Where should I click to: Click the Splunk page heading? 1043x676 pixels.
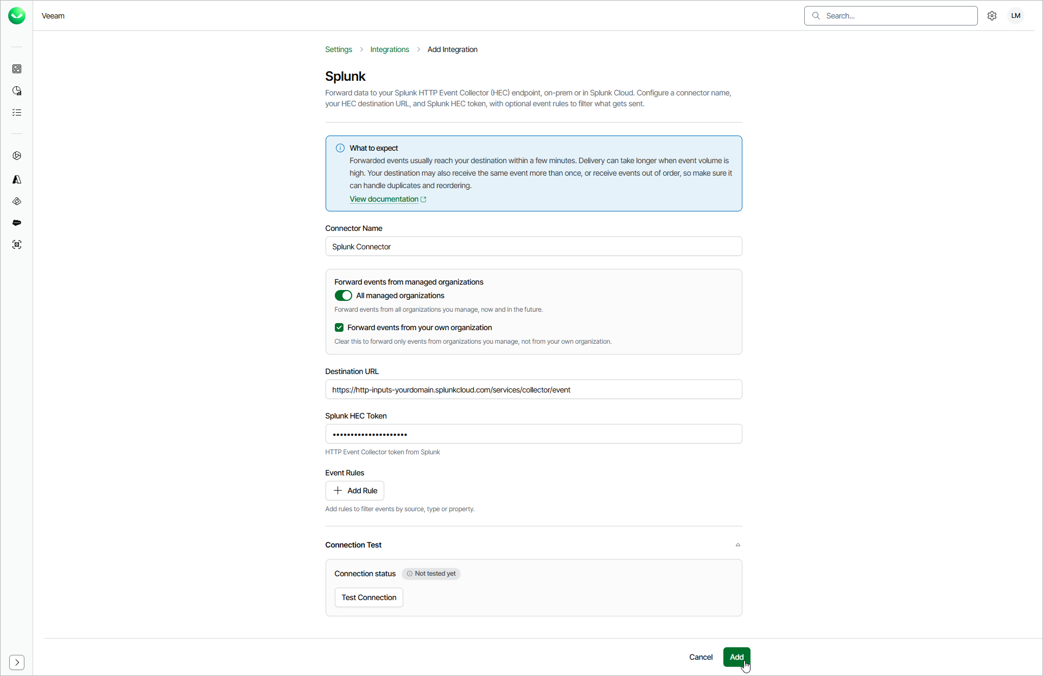coord(345,76)
